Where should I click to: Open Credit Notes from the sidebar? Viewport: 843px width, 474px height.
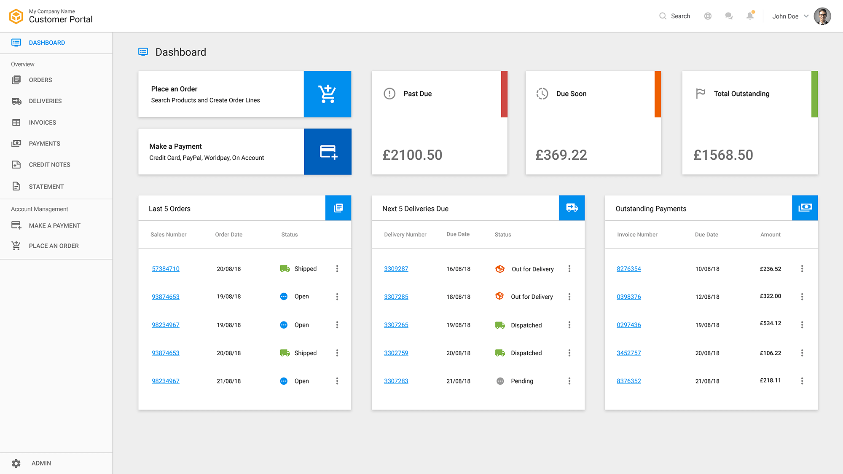49,165
